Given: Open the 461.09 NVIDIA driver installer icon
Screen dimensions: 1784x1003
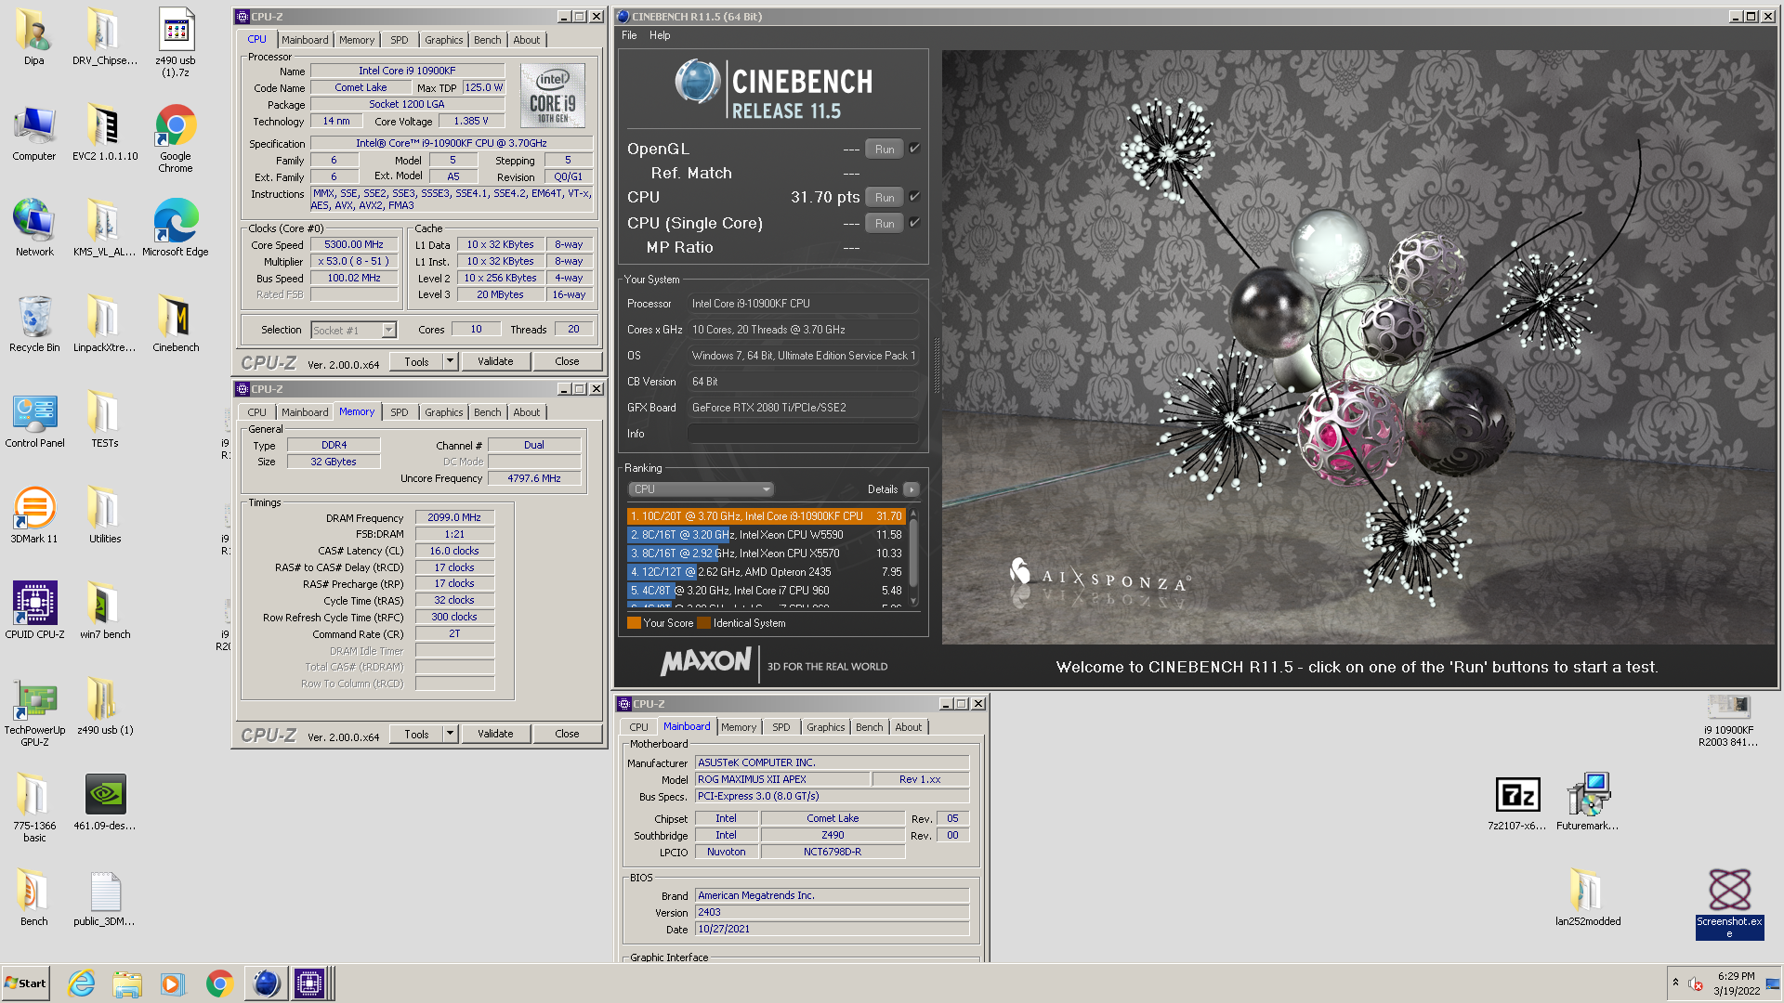Looking at the screenshot, I should tap(105, 802).
